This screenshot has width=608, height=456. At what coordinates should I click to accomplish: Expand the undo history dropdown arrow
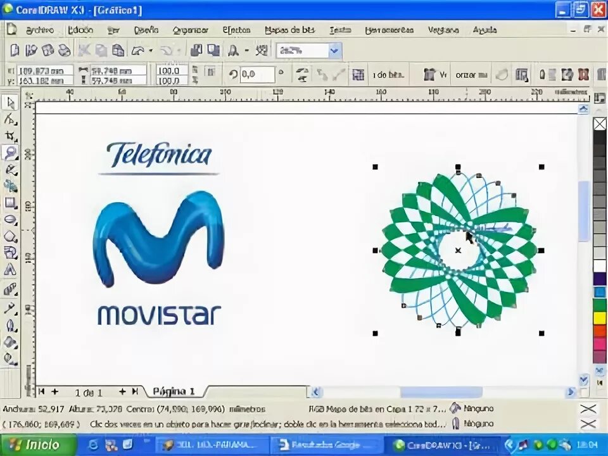(151, 51)
